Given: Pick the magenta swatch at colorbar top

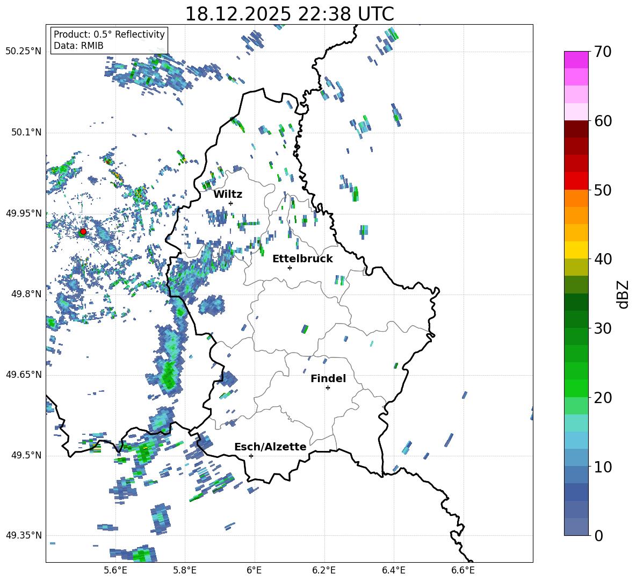Looking at the screenshot, I should click(x=576, y=60).
